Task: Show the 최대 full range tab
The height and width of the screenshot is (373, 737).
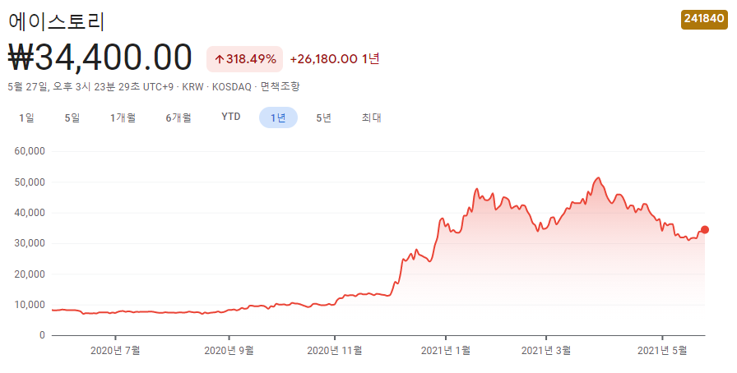Action: click(x=371, y=117)
